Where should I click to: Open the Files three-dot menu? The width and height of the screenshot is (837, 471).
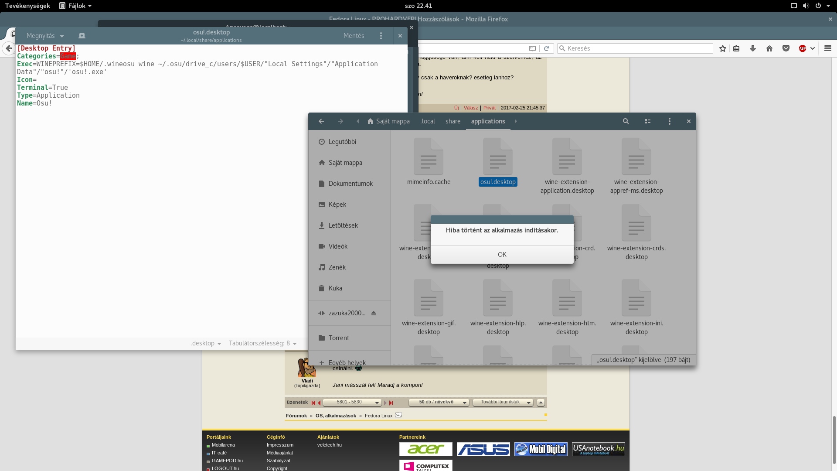[670, 121]
